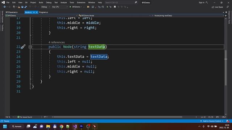232x130 pixels.
Task: Click the split editor icon above scrollbar
Action: click(x=225, y=16)
